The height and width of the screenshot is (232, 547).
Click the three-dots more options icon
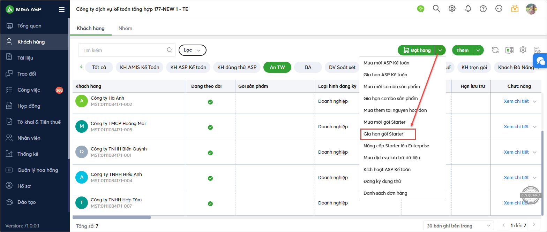499,9
